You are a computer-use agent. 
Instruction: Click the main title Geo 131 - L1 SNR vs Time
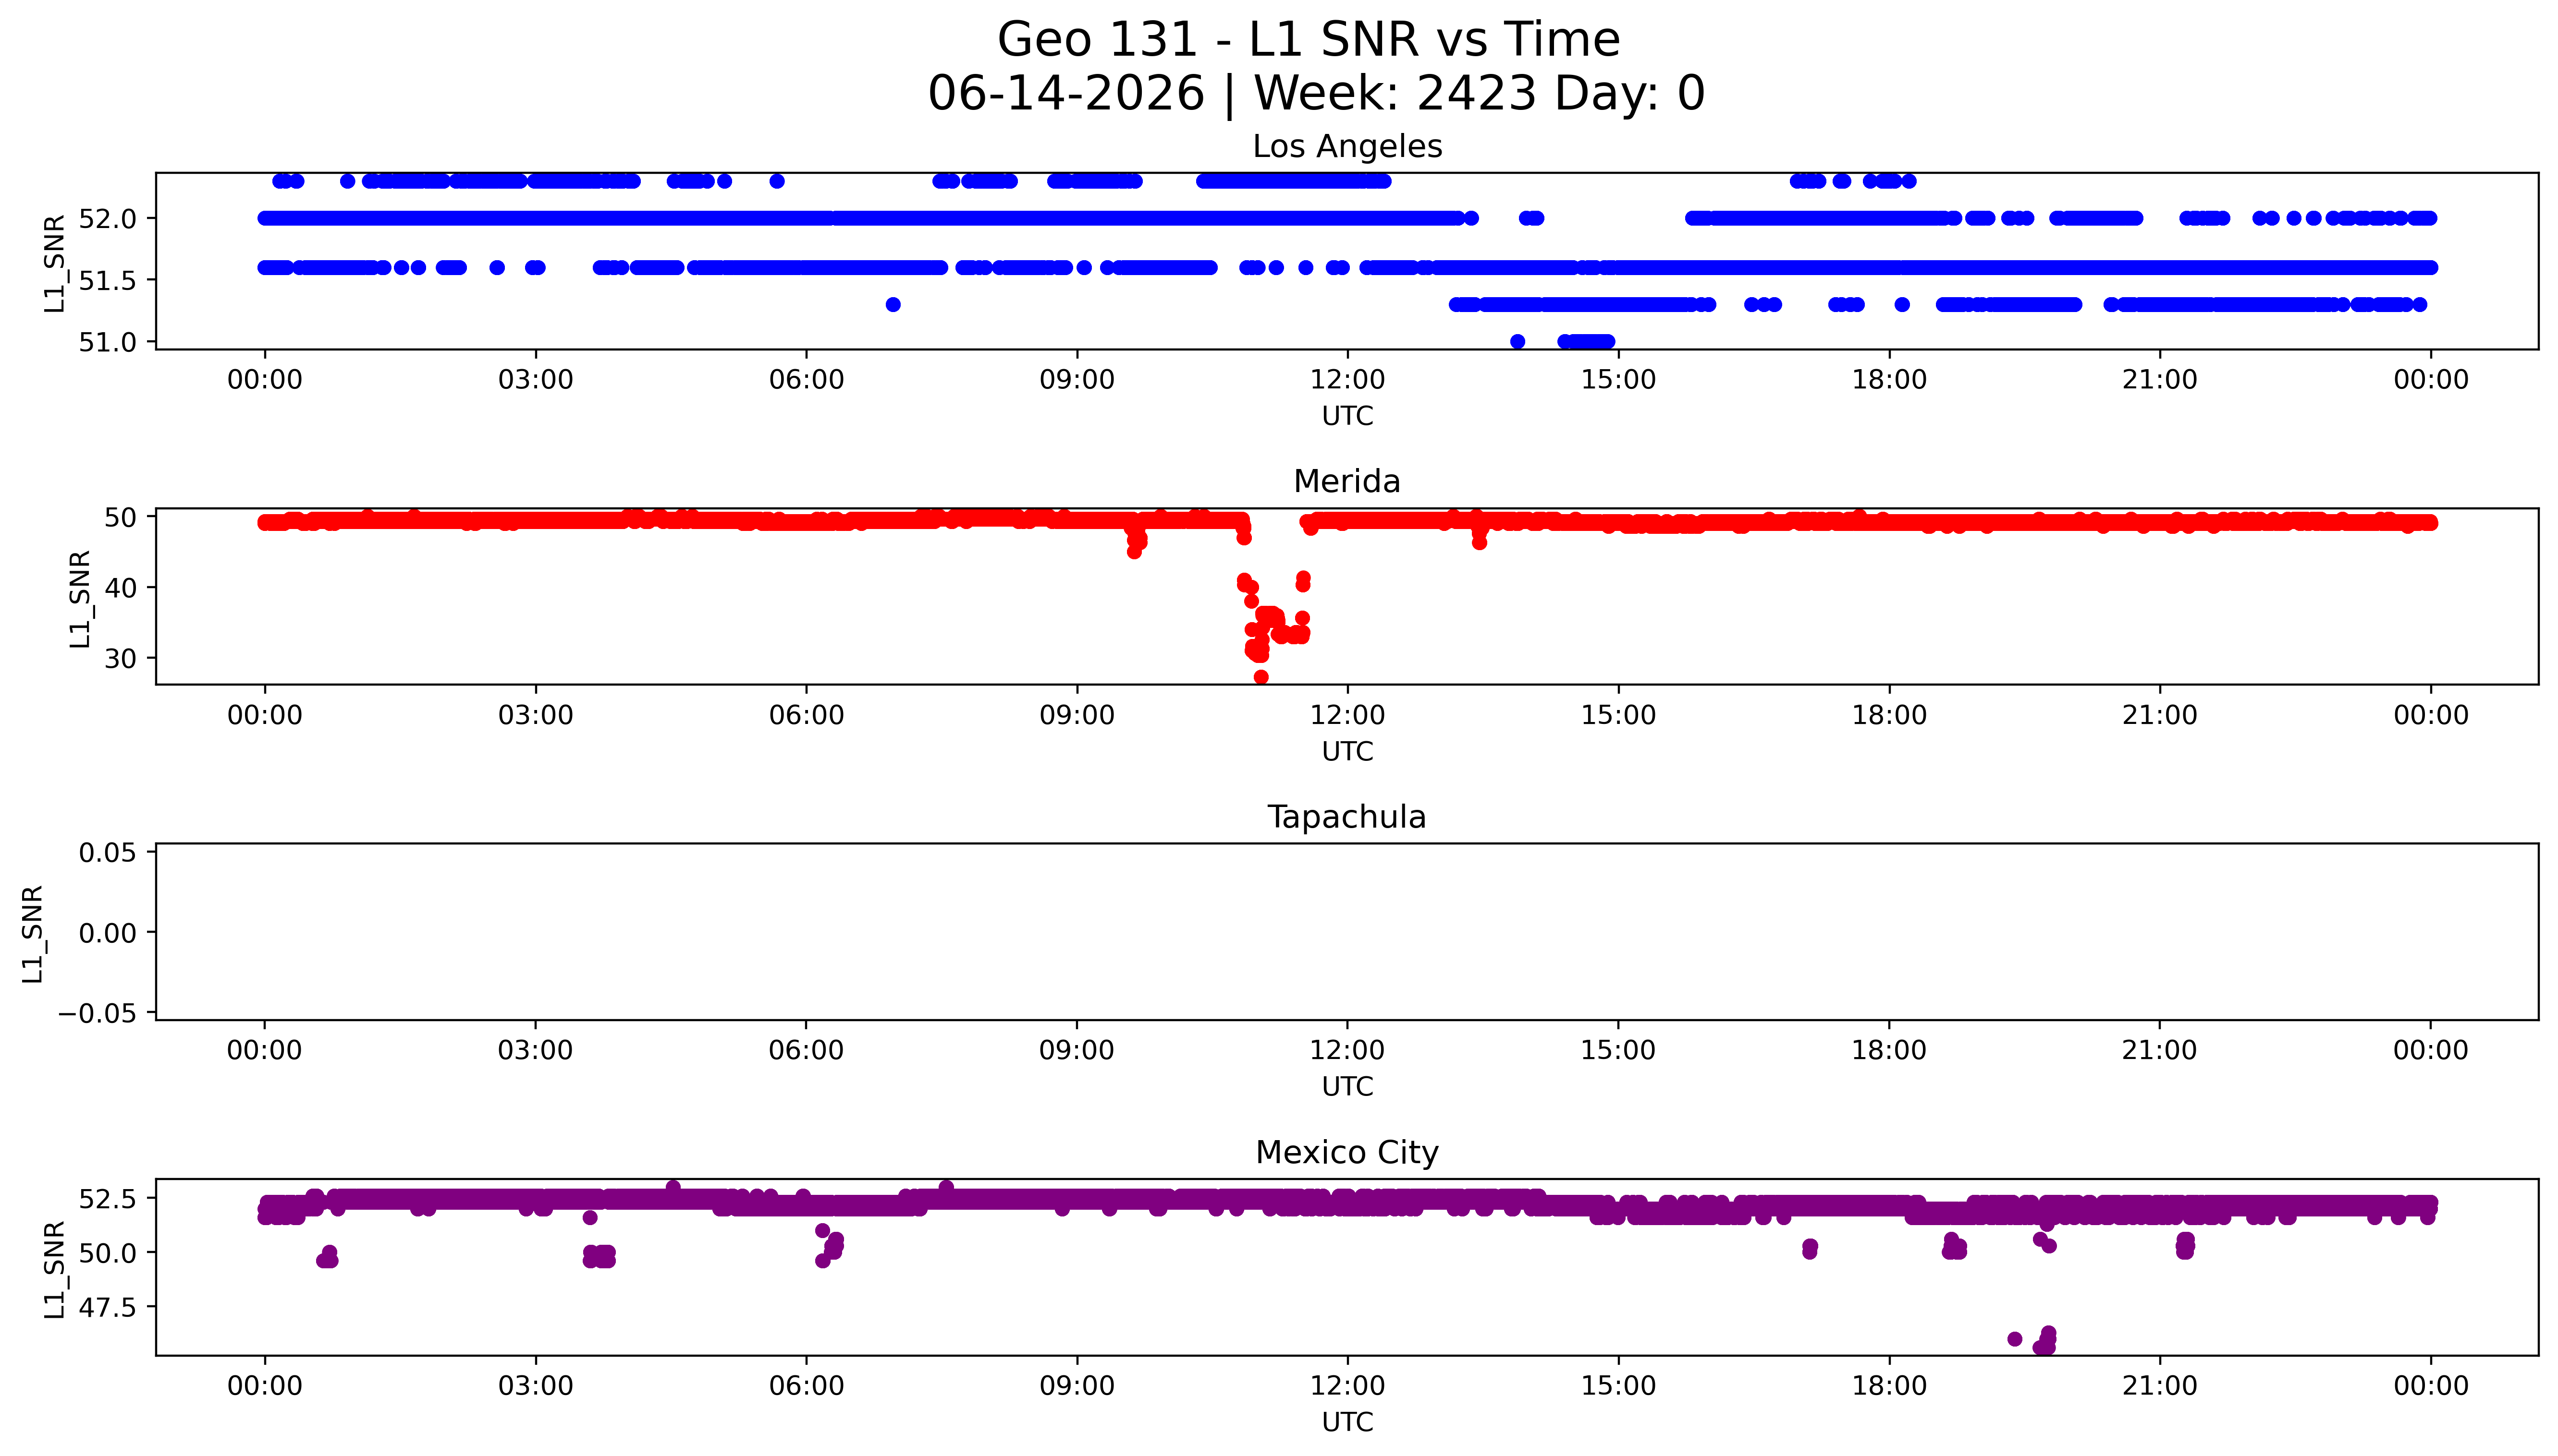(x=1309, y=40)
